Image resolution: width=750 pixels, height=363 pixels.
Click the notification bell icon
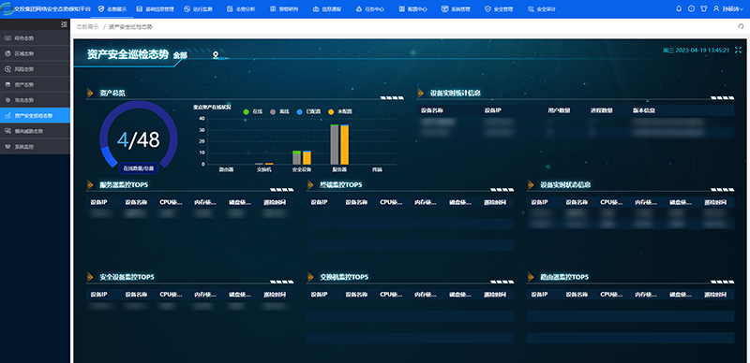click(x=678, y=8)
